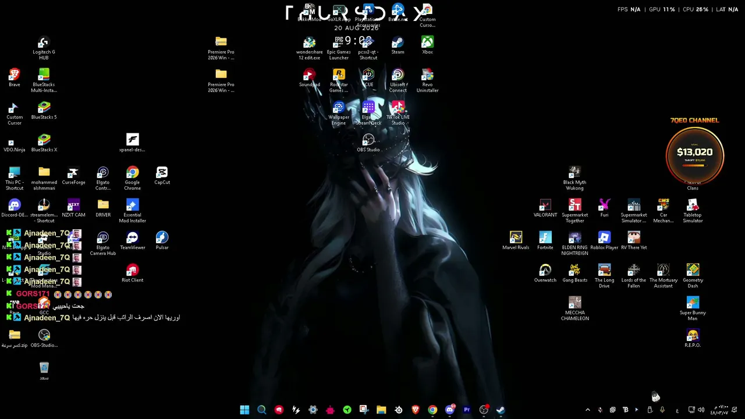745x419 pixels.
Task: Open the notification bell in tray
Action: [736, 410]
